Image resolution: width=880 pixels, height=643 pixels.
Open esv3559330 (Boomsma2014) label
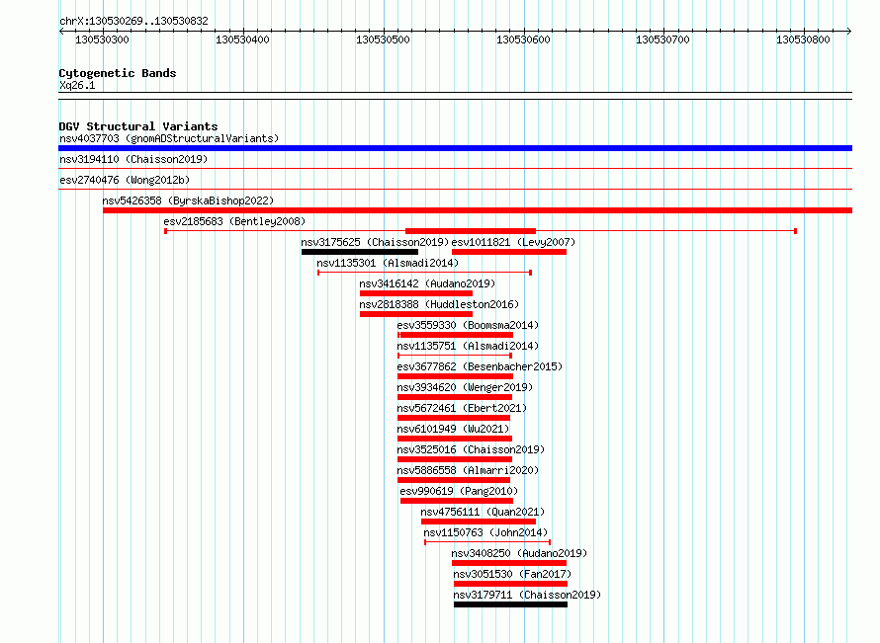click(468, 325)
